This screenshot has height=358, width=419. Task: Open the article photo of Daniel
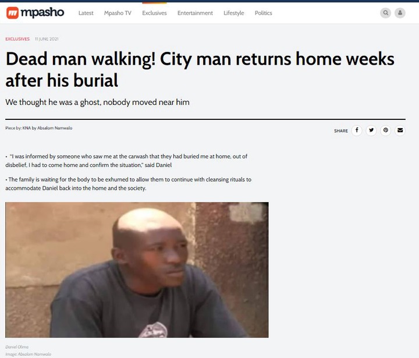coord(137,270)
